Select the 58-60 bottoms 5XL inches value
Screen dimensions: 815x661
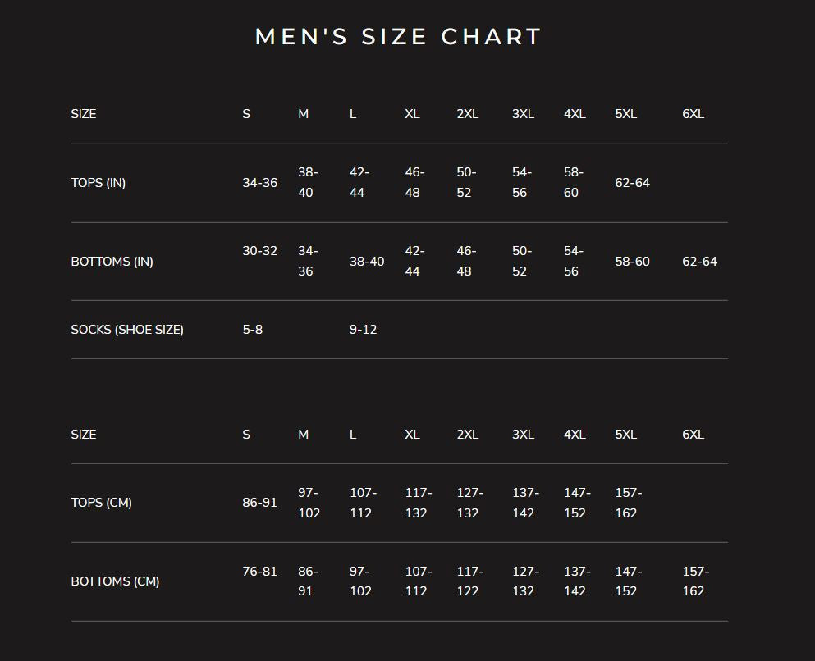(x=632, y=262)
